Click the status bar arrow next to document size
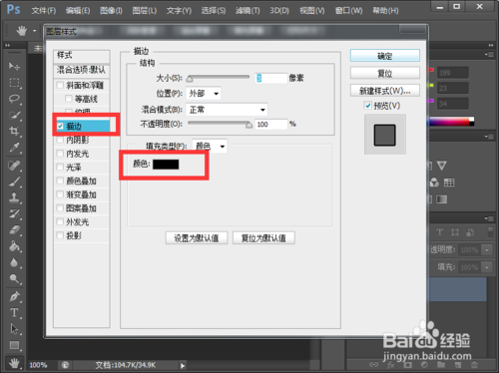Image resolution: width=499 pixels, height=373 pixels. [x=183, y=365]
